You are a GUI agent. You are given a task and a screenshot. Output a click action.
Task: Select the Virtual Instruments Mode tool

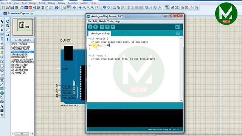click(x=2, y=79)
